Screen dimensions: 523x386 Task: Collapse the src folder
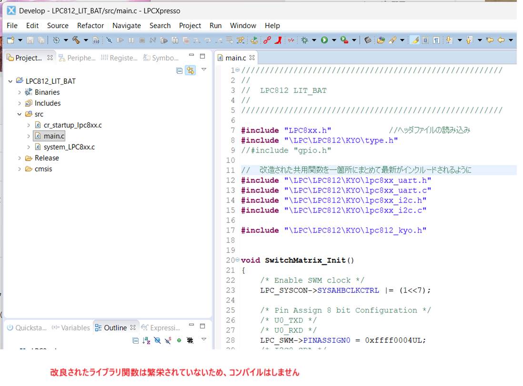click(20, 114)
